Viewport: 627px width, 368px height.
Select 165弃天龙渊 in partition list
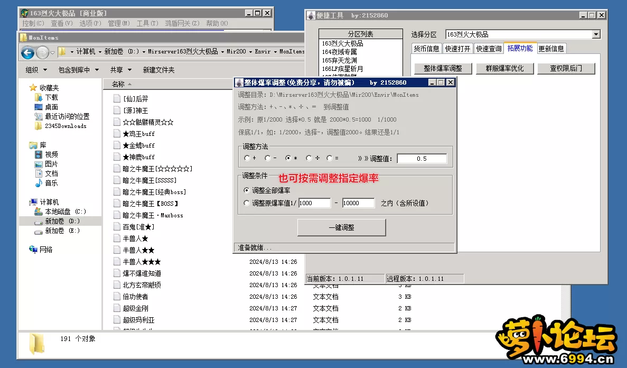coord(340,60)
